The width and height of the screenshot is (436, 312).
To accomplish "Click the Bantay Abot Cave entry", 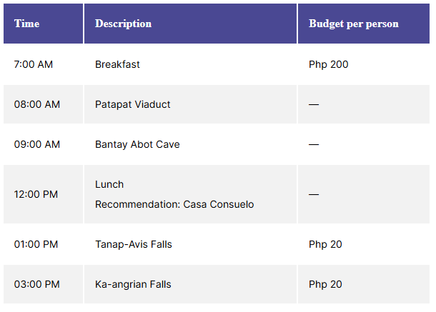I will [x=137, y=144].
